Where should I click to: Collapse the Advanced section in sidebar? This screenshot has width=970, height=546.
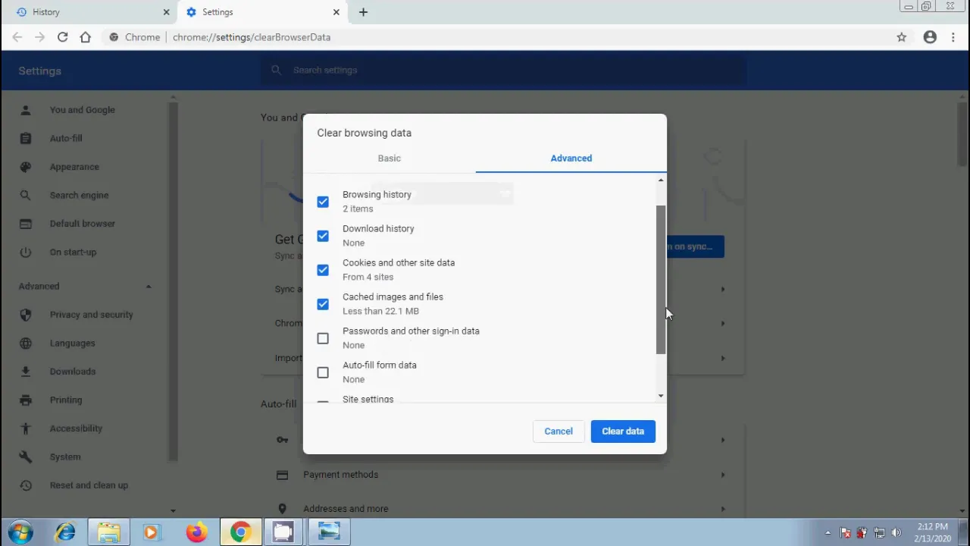149,286
